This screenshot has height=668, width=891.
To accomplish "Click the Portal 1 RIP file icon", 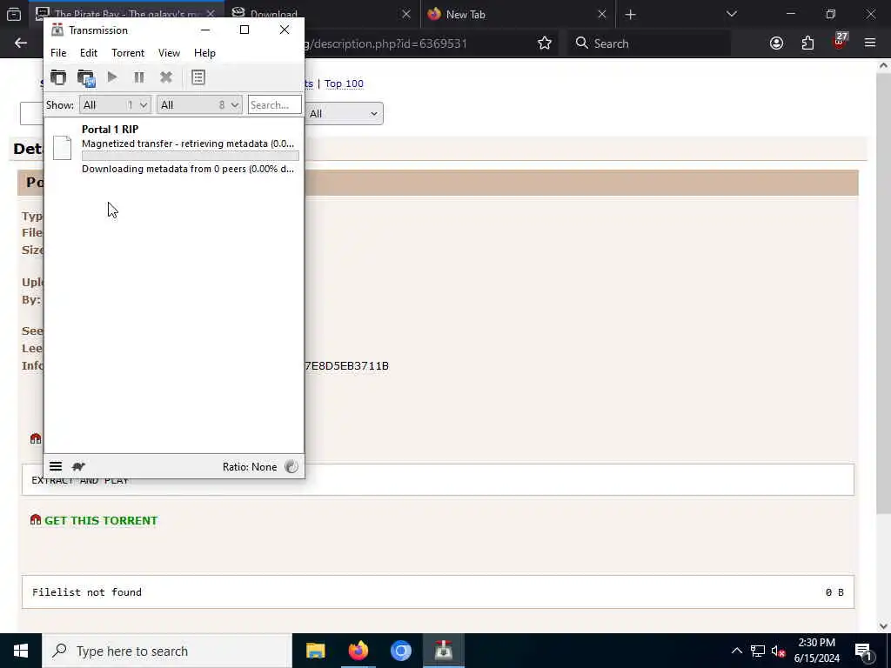I will [x=62, y=148].
